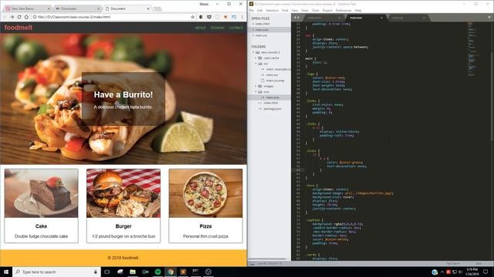Bookmark this page with the star icon
Image resolution: width=494 pixels, height=277 pixels.
tap(192, 17)
